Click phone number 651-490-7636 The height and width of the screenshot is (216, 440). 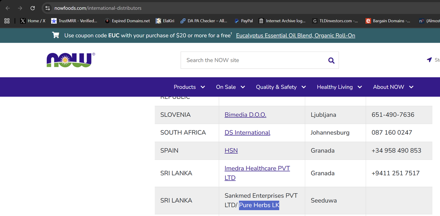tap(393, 115)
